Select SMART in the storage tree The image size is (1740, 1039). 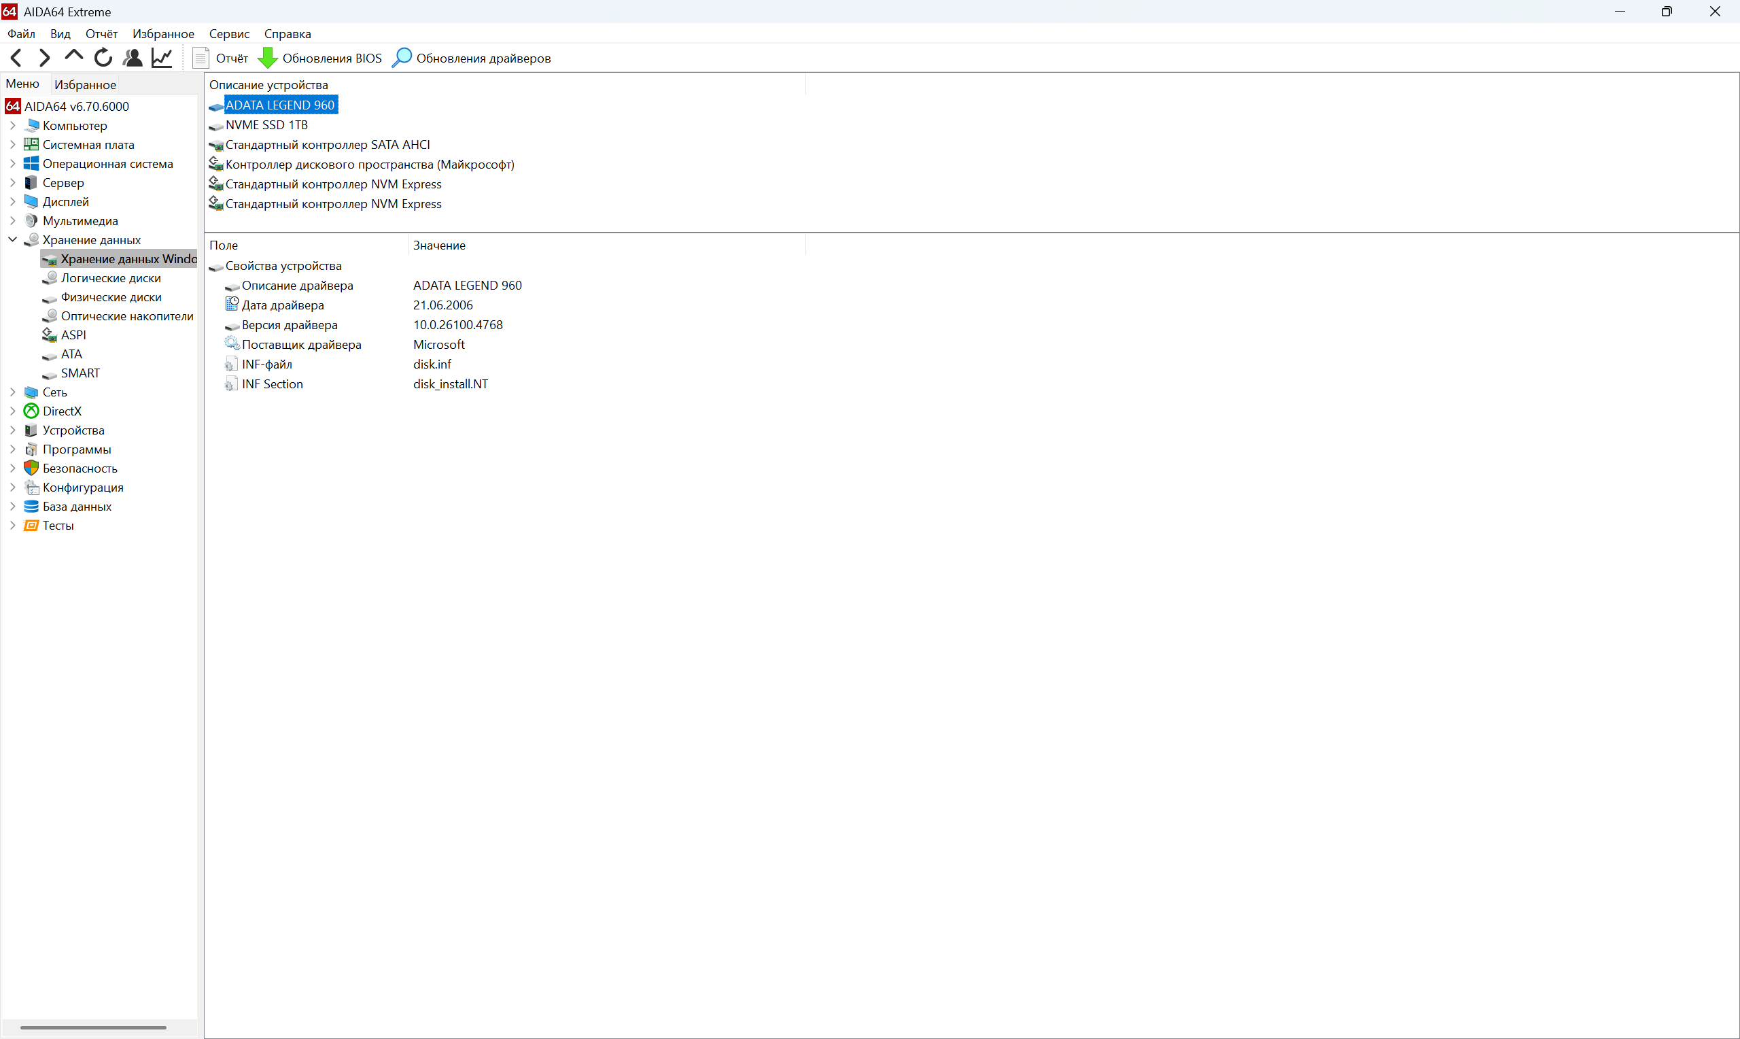click(x=80, y=373)
